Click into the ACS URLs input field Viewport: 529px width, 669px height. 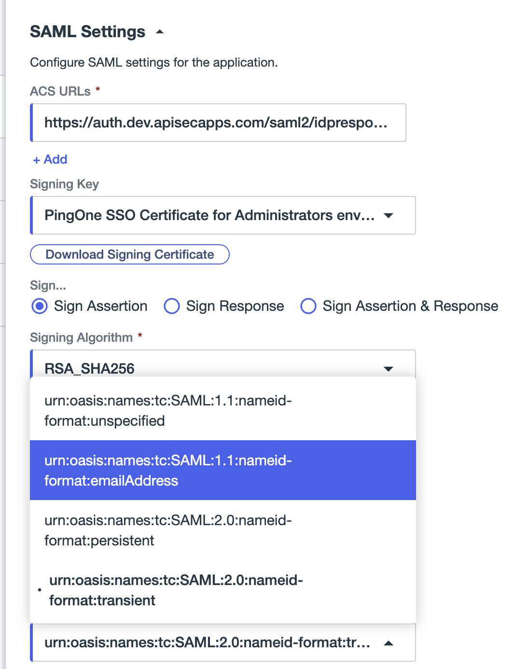tap(217, 123)
